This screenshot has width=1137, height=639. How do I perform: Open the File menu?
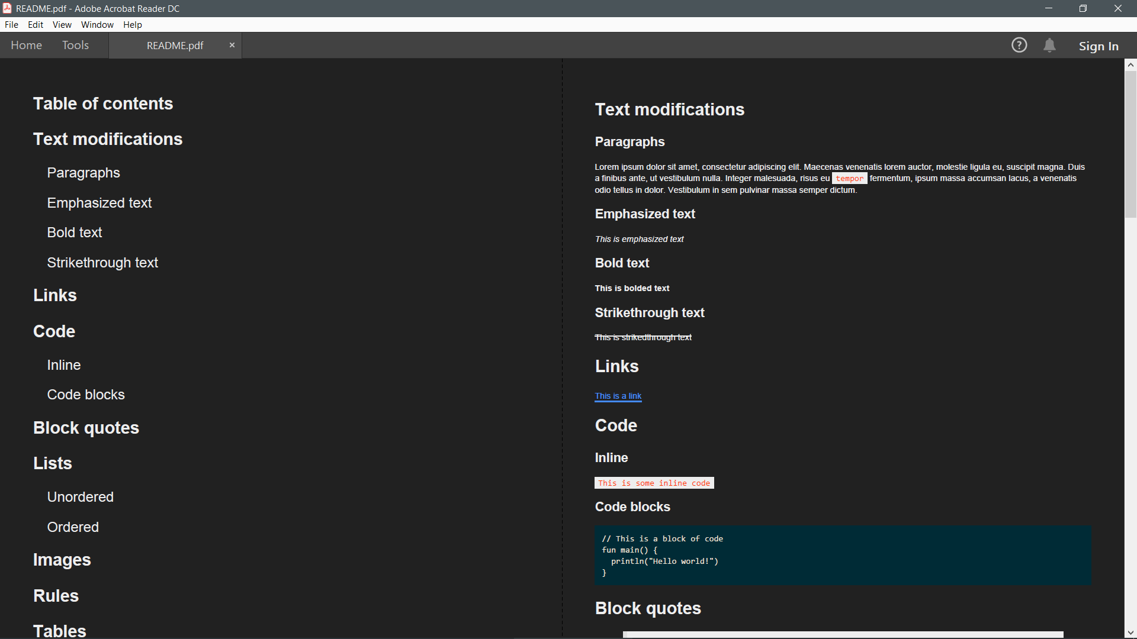tap(11, 25)
